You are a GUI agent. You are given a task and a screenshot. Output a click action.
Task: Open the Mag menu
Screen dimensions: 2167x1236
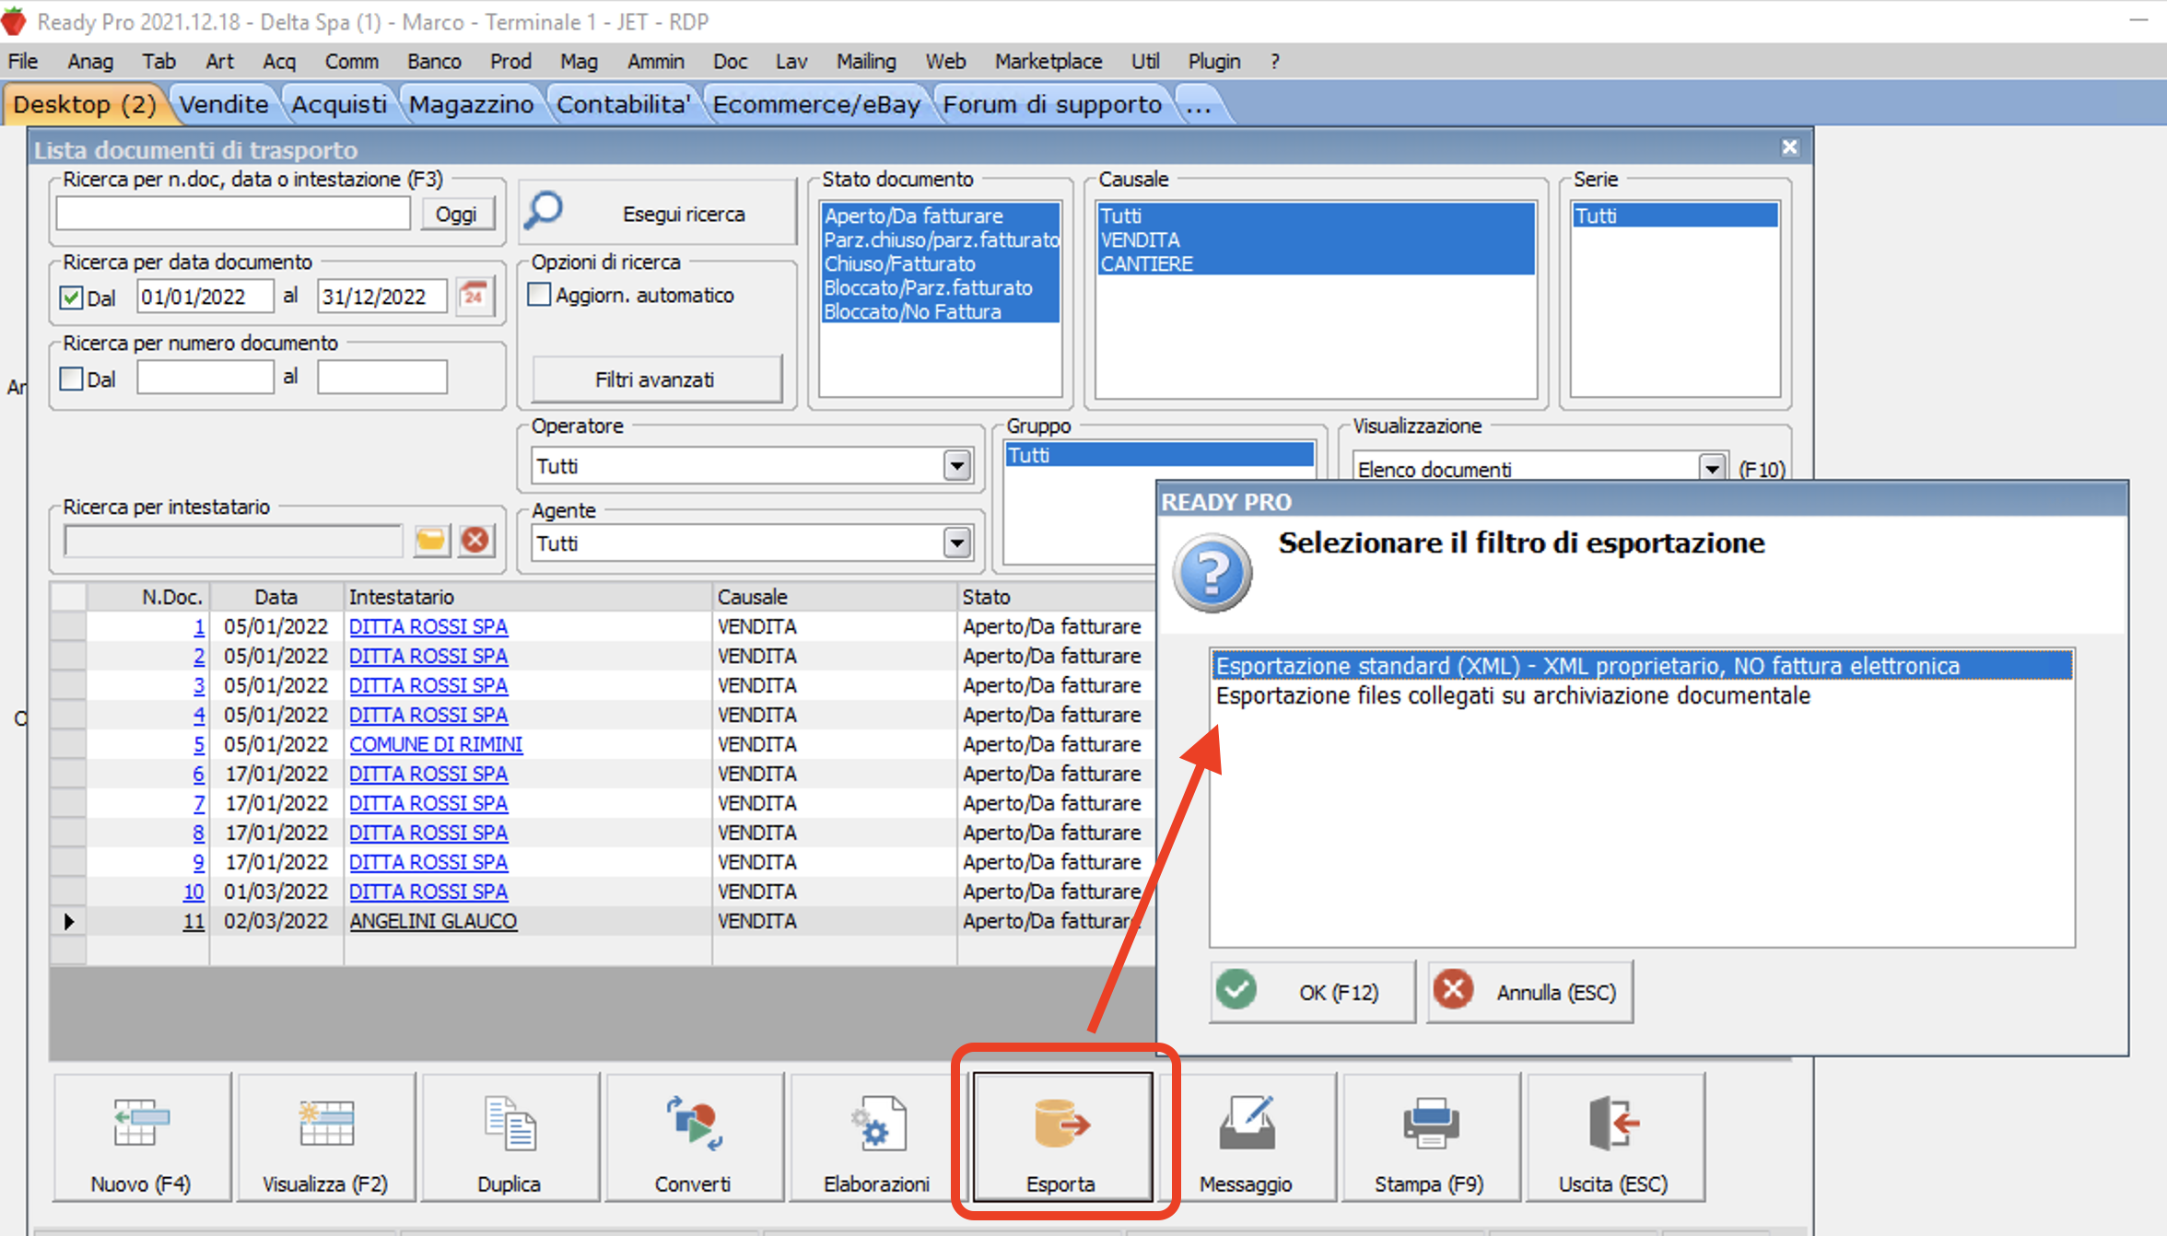click(579, 61)
